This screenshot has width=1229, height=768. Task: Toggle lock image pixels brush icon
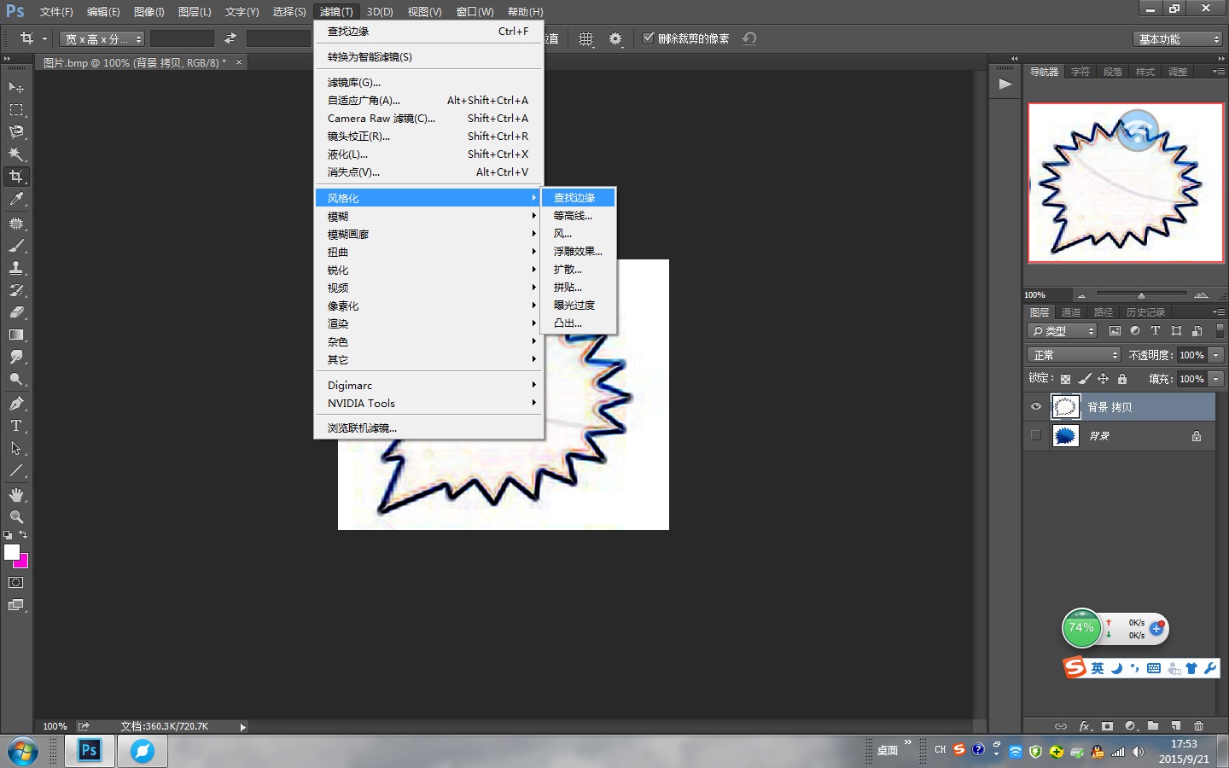1084,379
